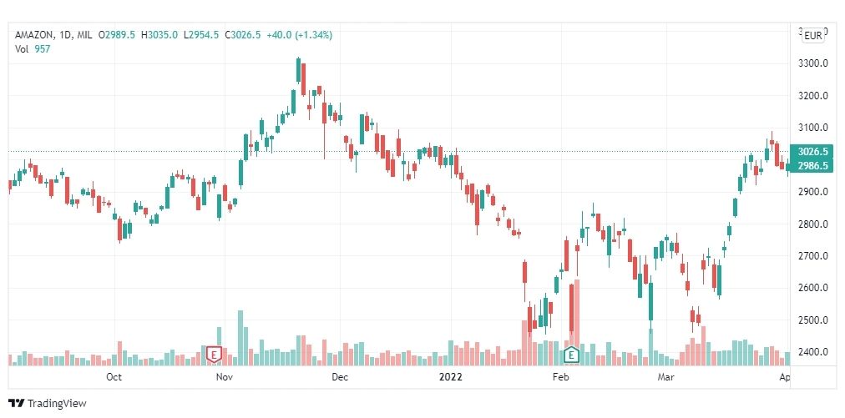Viewport: 845px width, 418px height.
Task: Click the Mar label on time axis
Action: [666, 377]
